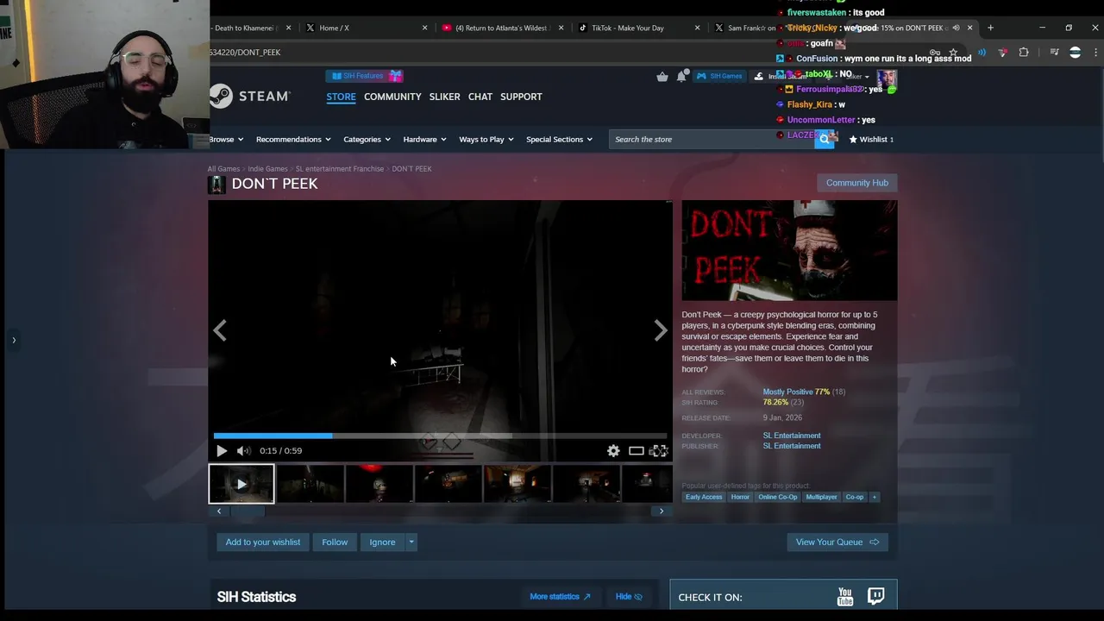1104x621 pixels.
Task: Open video settings gear icon
Action: coord(613,450)
